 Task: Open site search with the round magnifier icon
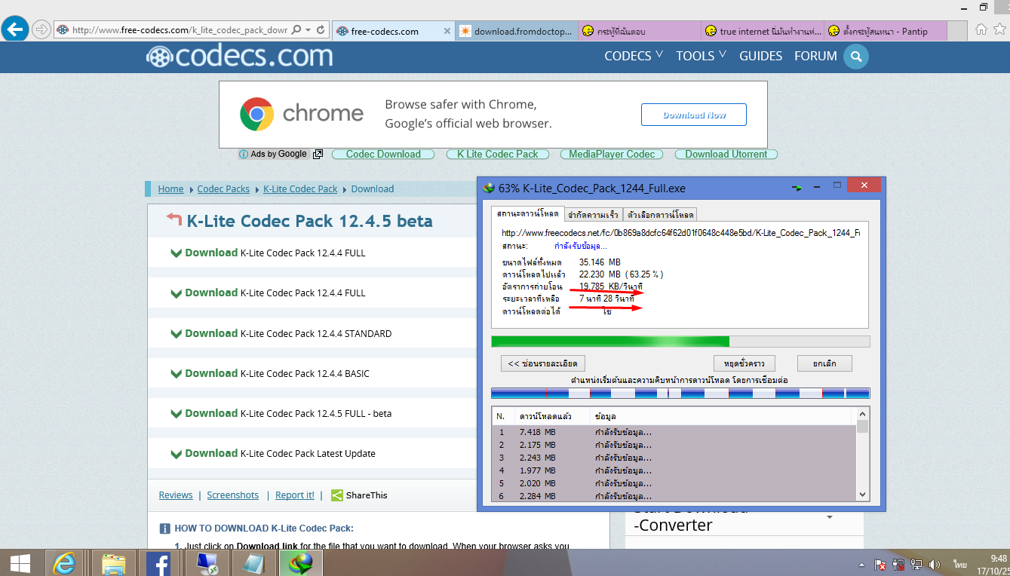pyautogui.click(x=856, y=57)
